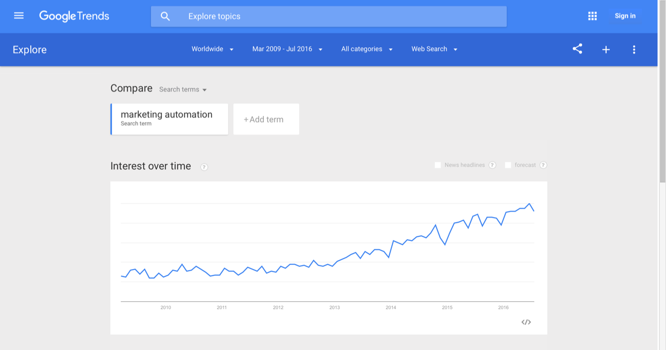The height and width of the screenshot is (350, 666).
Task: Click the Google Trends logo
Action: pyautogui.click(x=74, y=16)
